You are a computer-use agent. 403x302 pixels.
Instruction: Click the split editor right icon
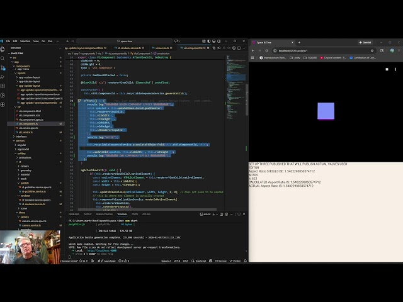click(x=239, y=48)
